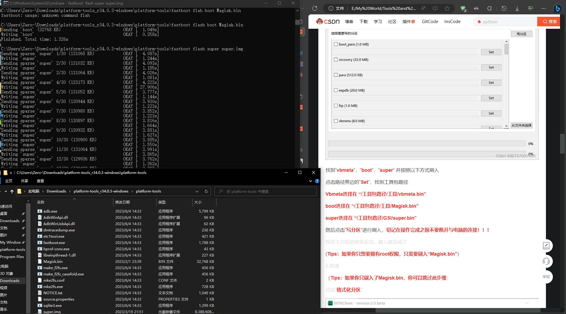Open File Explorer help question mark
566x314 pixels.
coord(317,181)
